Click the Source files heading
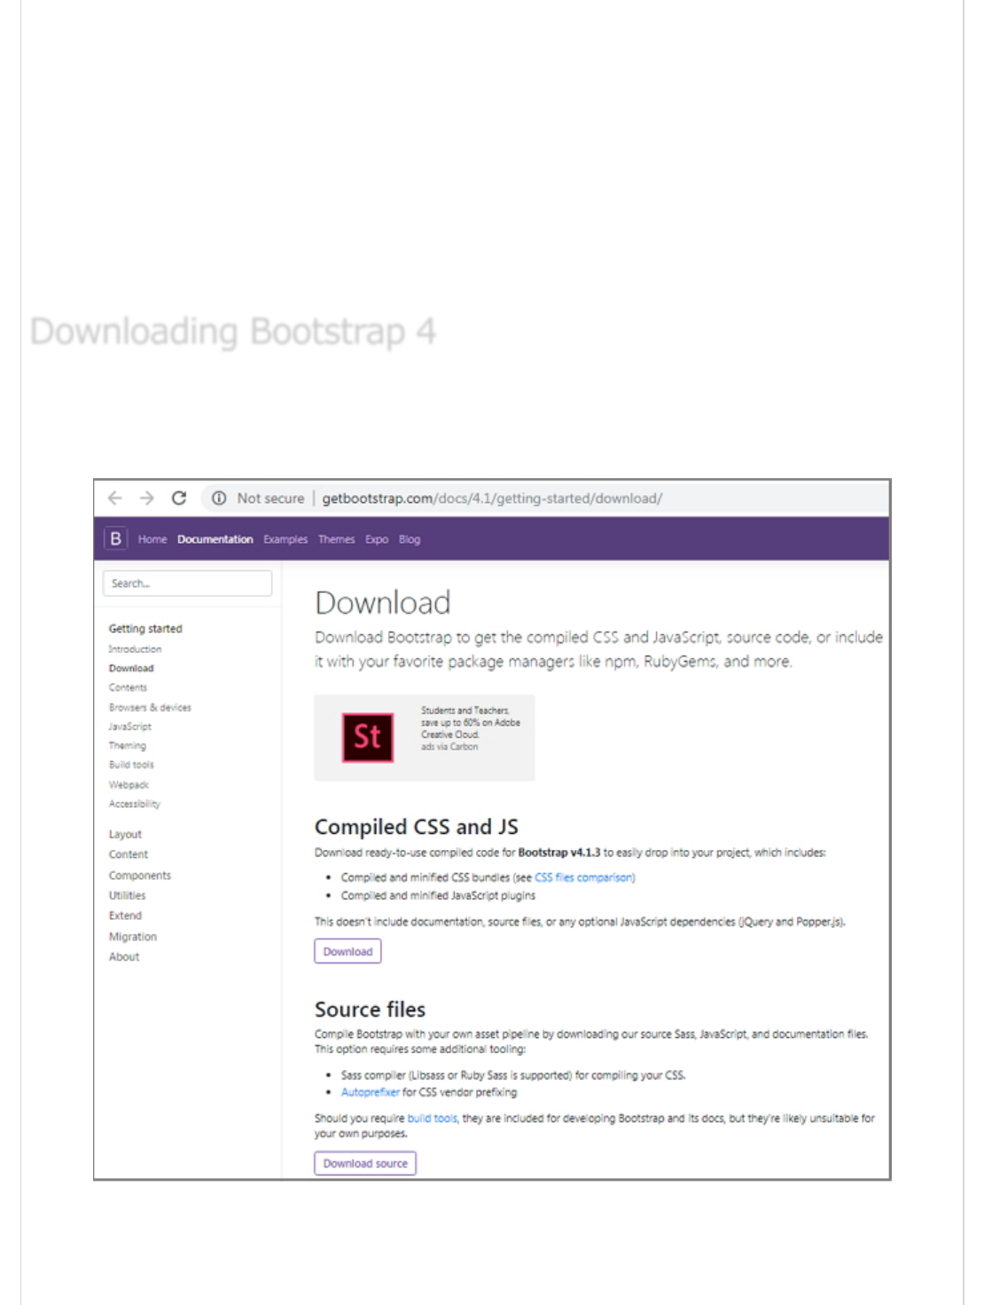The image size is (984, 1305). pos(370,1010)
